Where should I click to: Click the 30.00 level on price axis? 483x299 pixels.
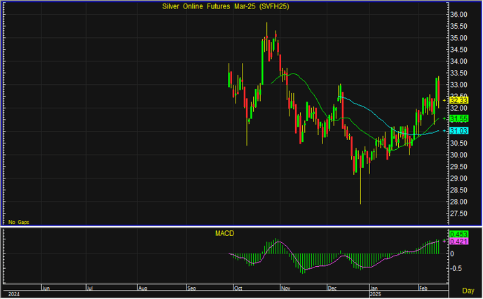458,155
